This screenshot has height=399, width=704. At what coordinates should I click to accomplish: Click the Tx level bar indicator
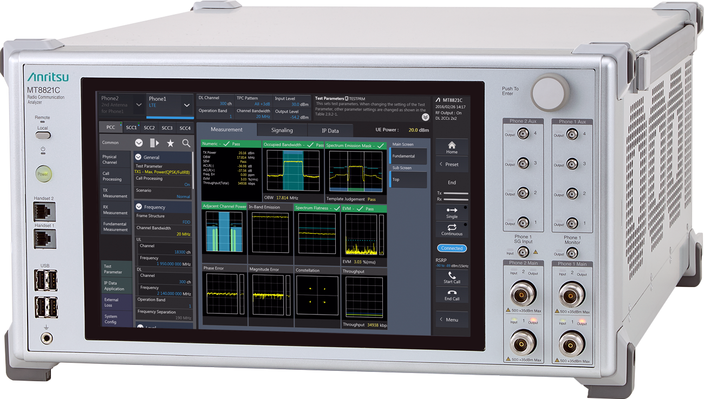(x=456, y=193)
